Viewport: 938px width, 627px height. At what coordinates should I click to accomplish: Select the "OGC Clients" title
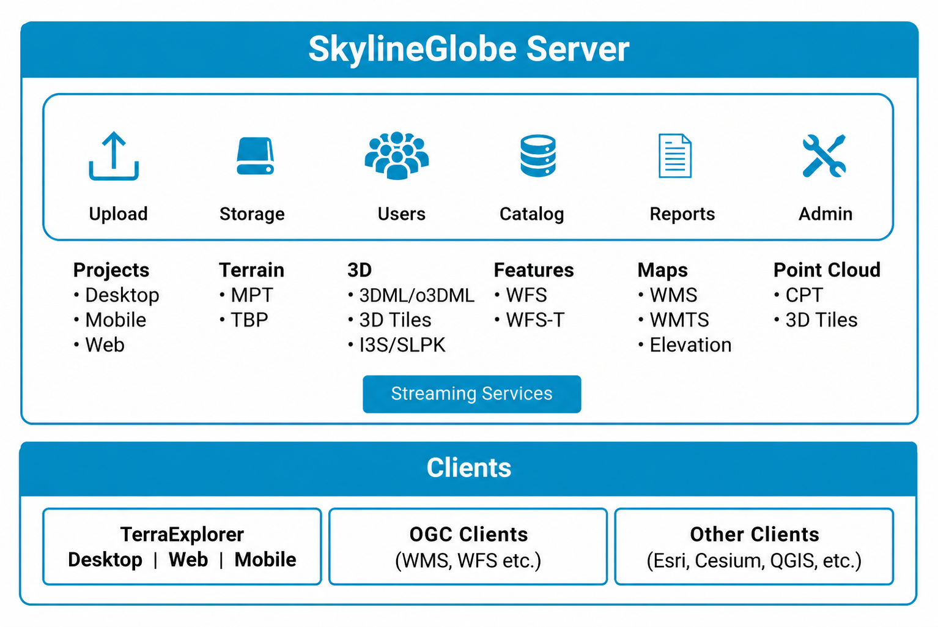click(x=469, y=535)
